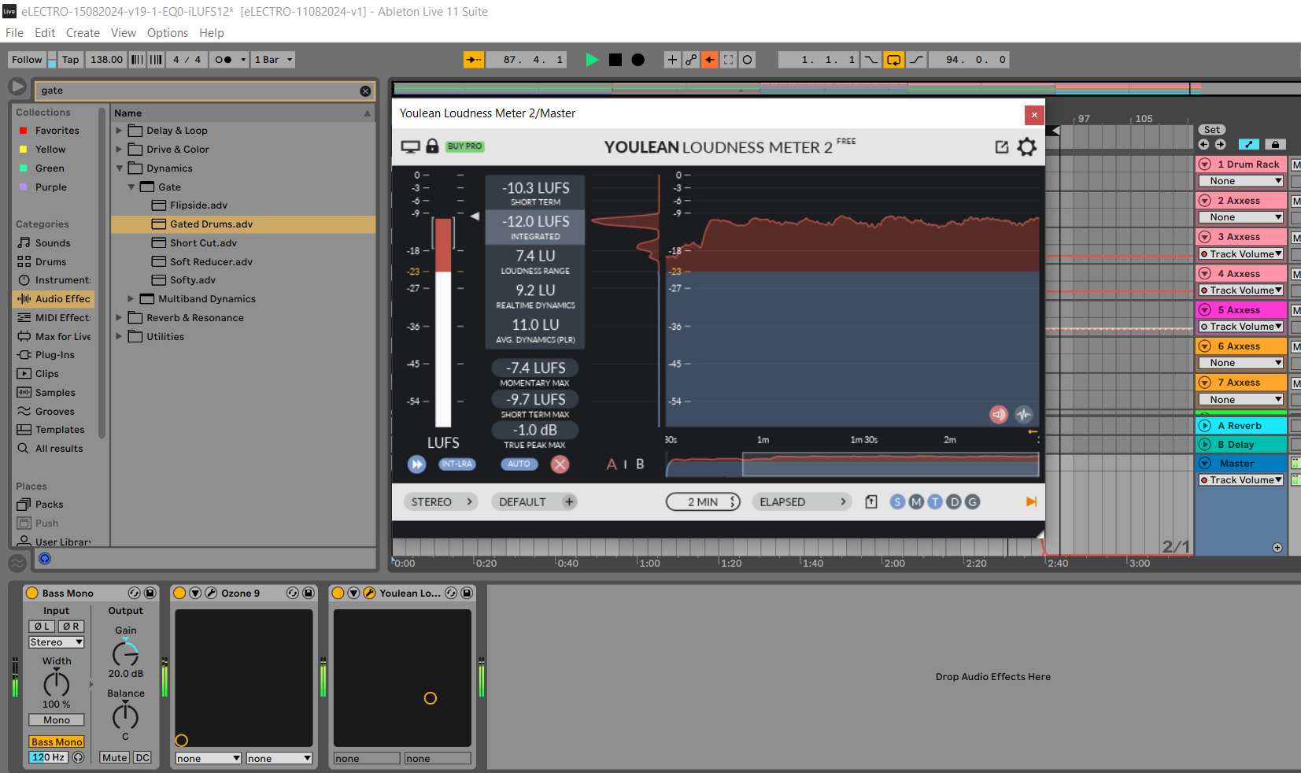Toggle the MIDI Arrangement Overdub plus icon

click(x=672, y=60)
